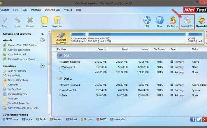Select the C:Windows 8.1 partition row

point(132,90)
